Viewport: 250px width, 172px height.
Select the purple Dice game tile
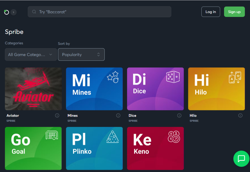pyautogui.click(x=155, y=89)
